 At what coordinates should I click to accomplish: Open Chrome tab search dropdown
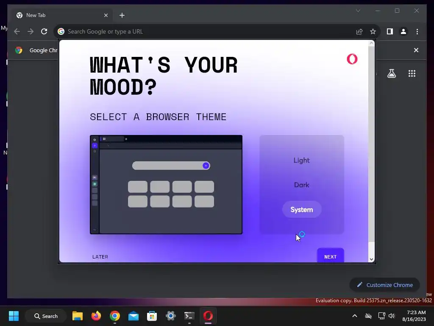pyautogui.click(x=358, y=11)
